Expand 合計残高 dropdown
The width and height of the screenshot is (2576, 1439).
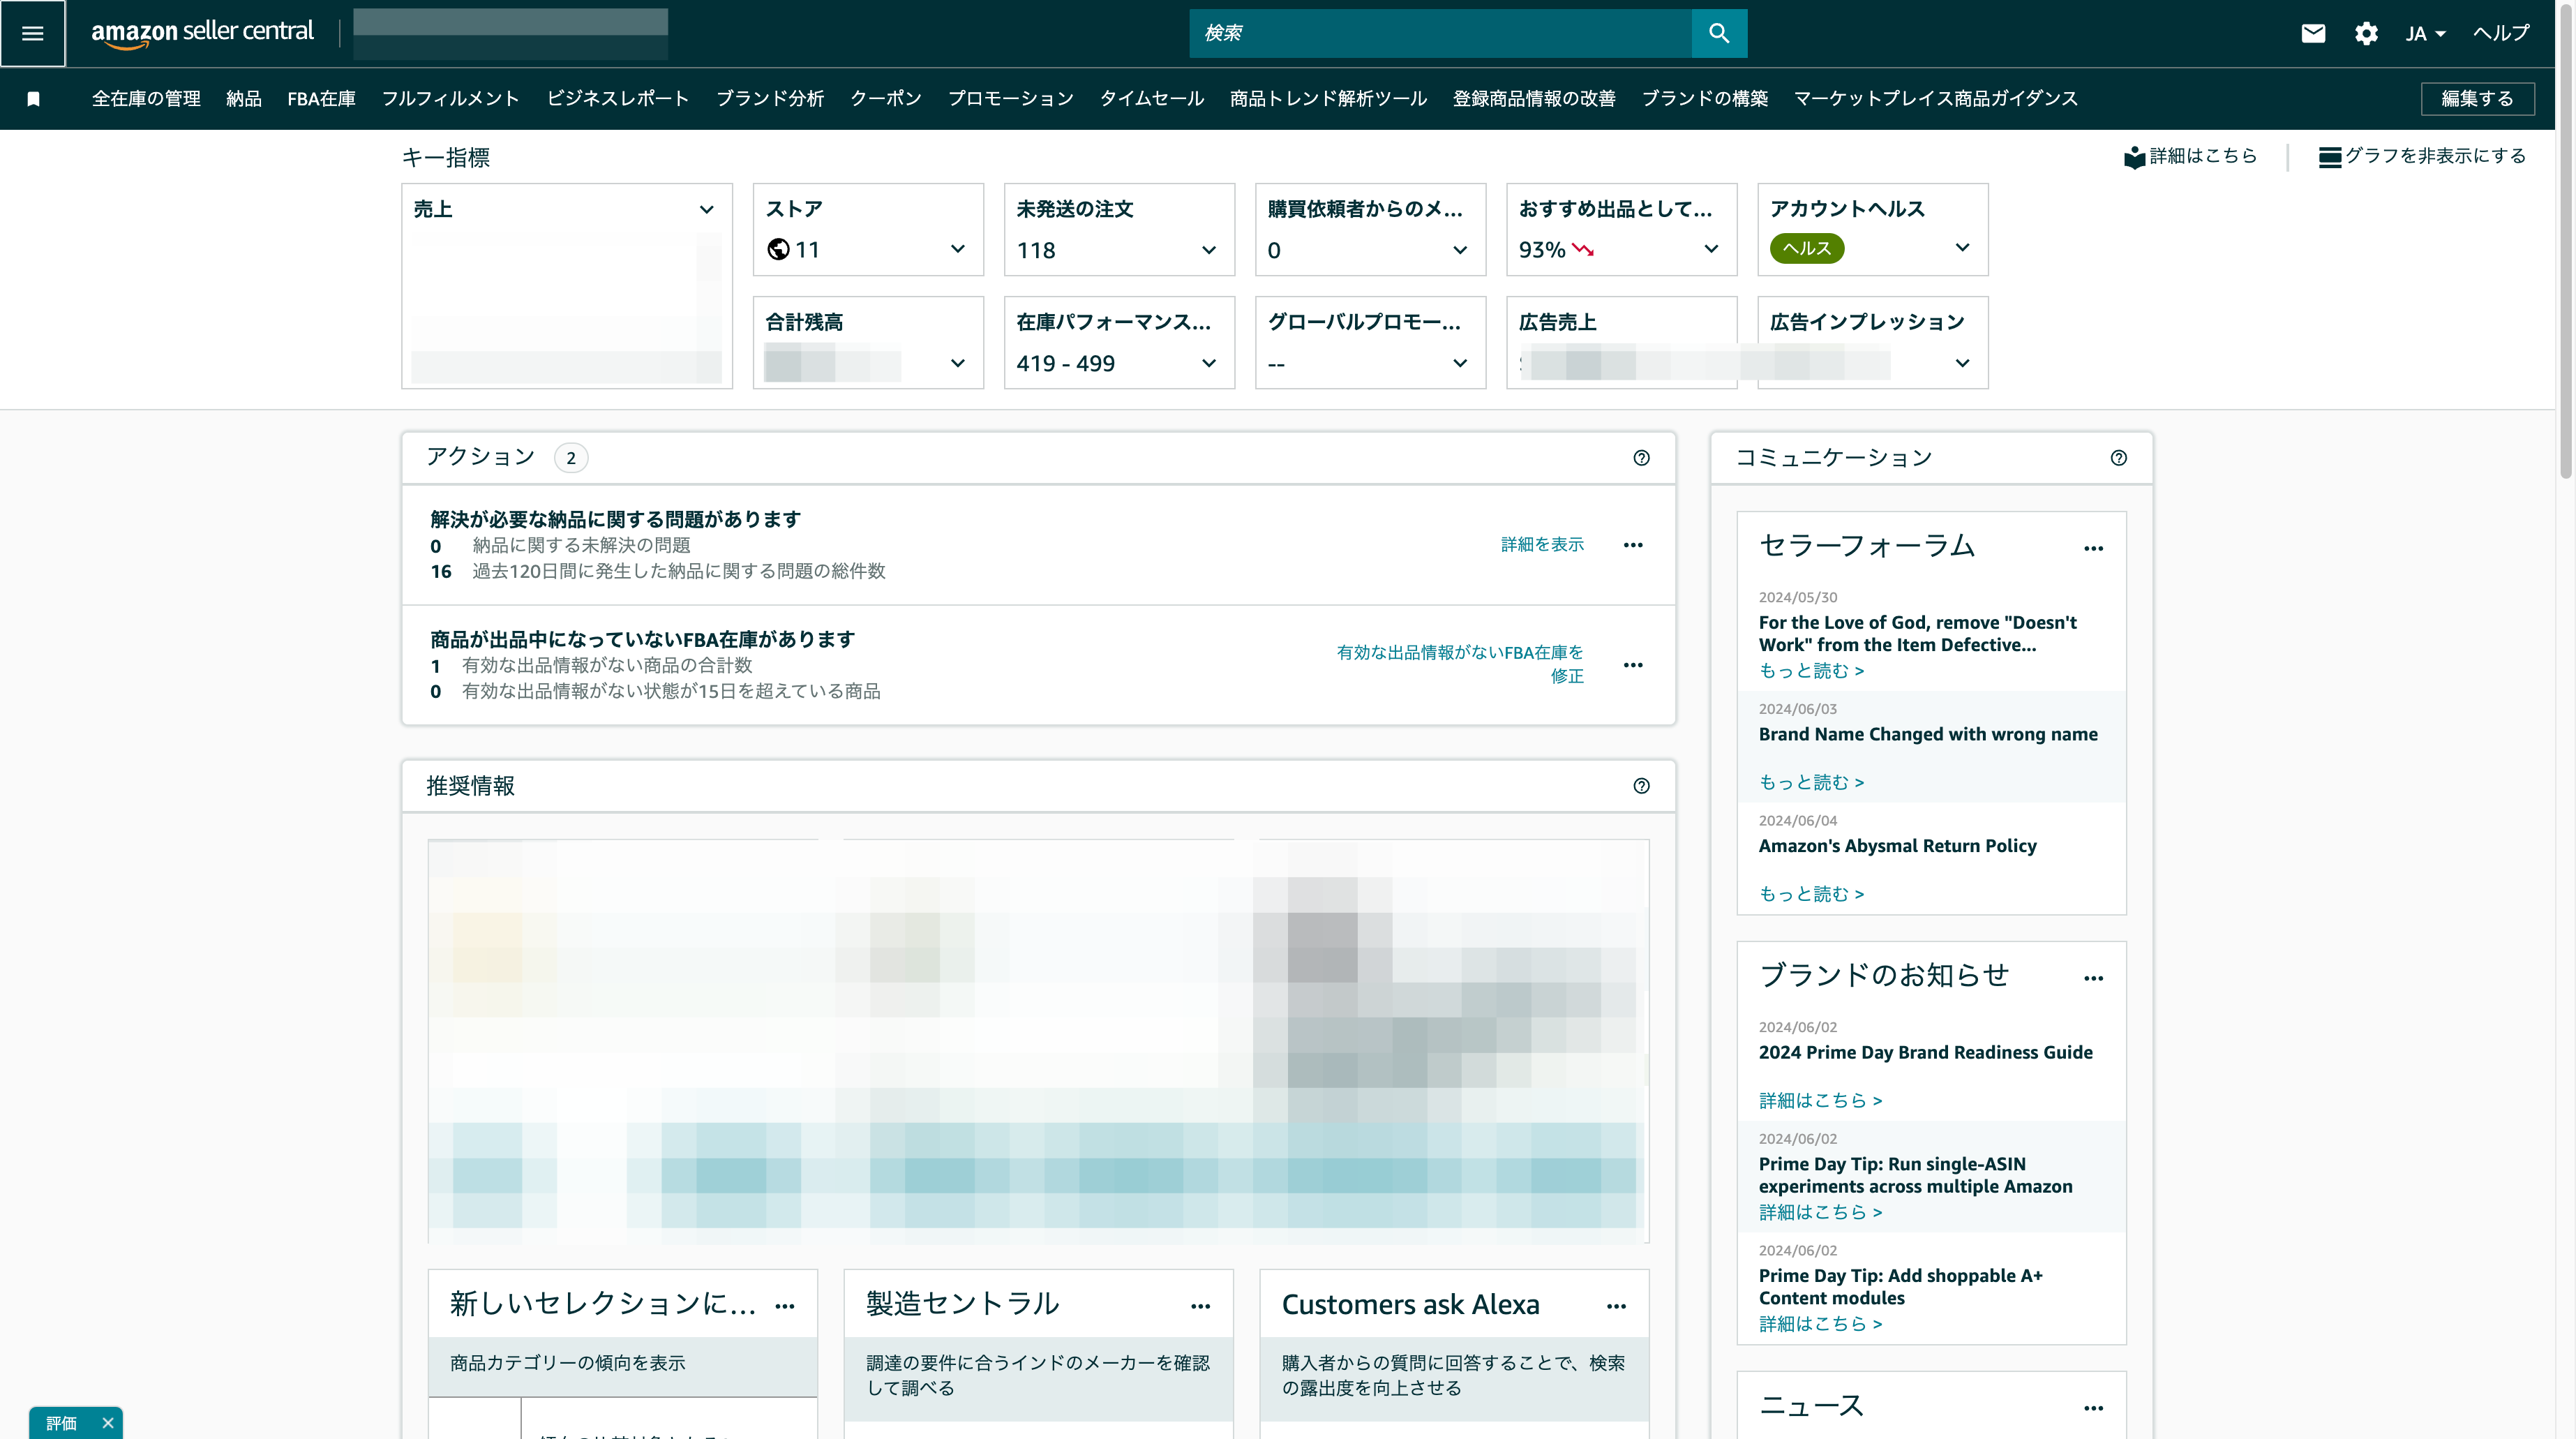click(957, 363)
